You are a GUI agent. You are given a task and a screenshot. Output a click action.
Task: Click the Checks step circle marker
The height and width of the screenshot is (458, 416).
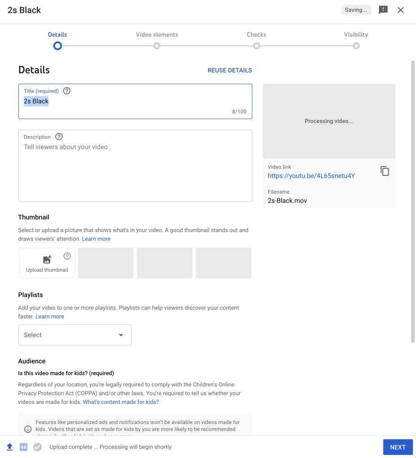(x=257, y=46)
